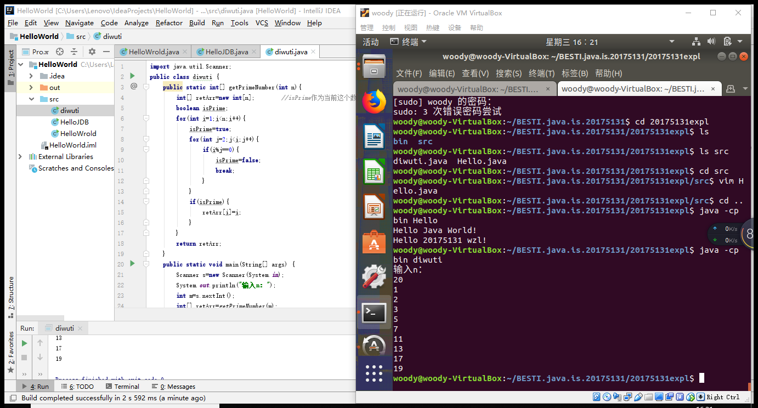Switch to HelloJDB.java tab
Viewport: 758px width, 408px height.
pyautogui.click(x=227, y=52)
